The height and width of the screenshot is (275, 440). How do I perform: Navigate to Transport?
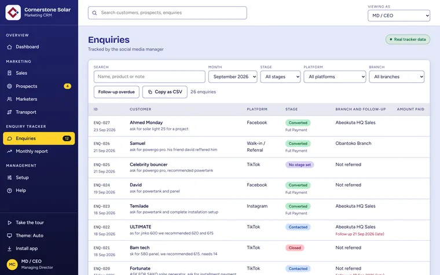point(39,112)
